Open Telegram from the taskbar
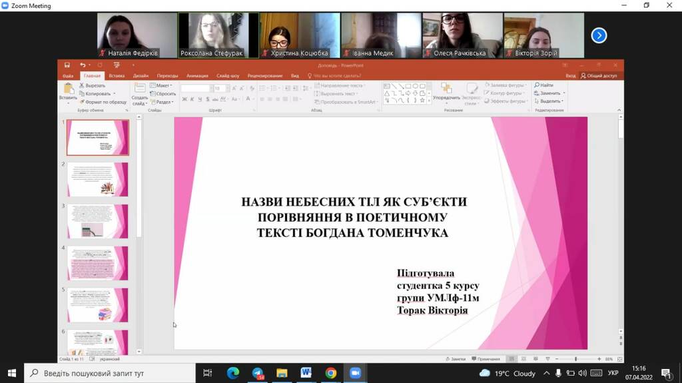The image size is (682, 383). point(258,373)
